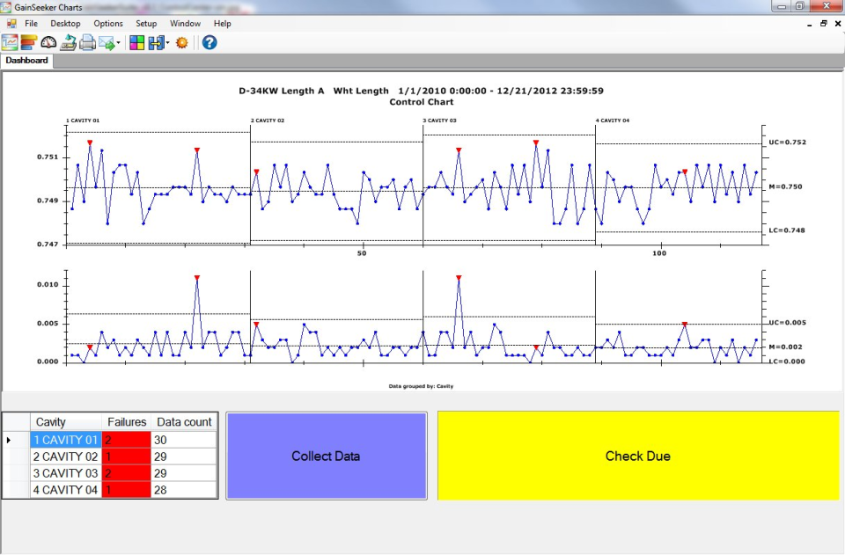Switch to the Dashboard tab
Viewport: 845px width, 555px height.
point(27,60)
